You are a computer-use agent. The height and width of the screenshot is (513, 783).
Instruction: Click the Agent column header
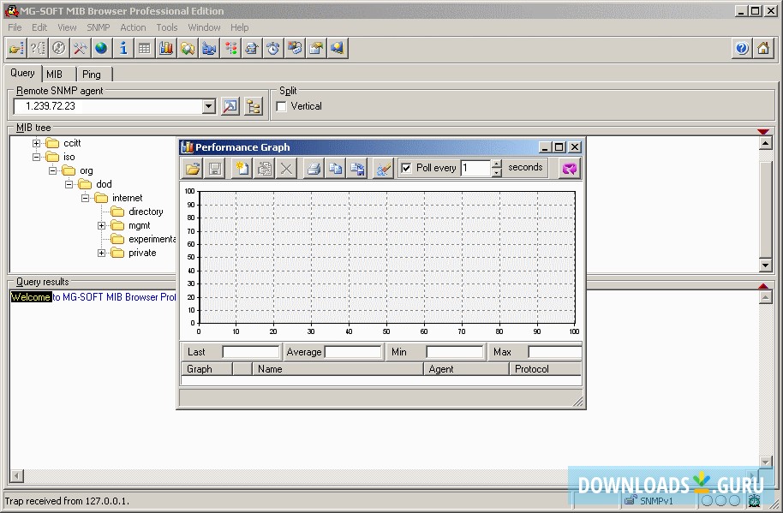pyautogui.click(x=466, y=369)
